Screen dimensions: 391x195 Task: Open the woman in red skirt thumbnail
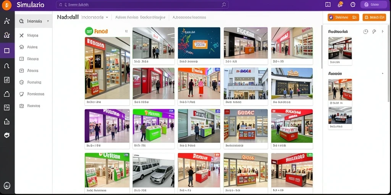click(199, 83)
